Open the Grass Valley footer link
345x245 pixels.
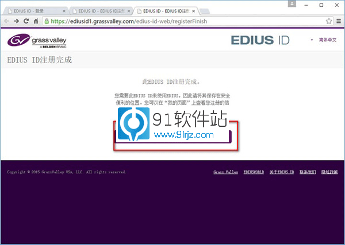[225, 172]
